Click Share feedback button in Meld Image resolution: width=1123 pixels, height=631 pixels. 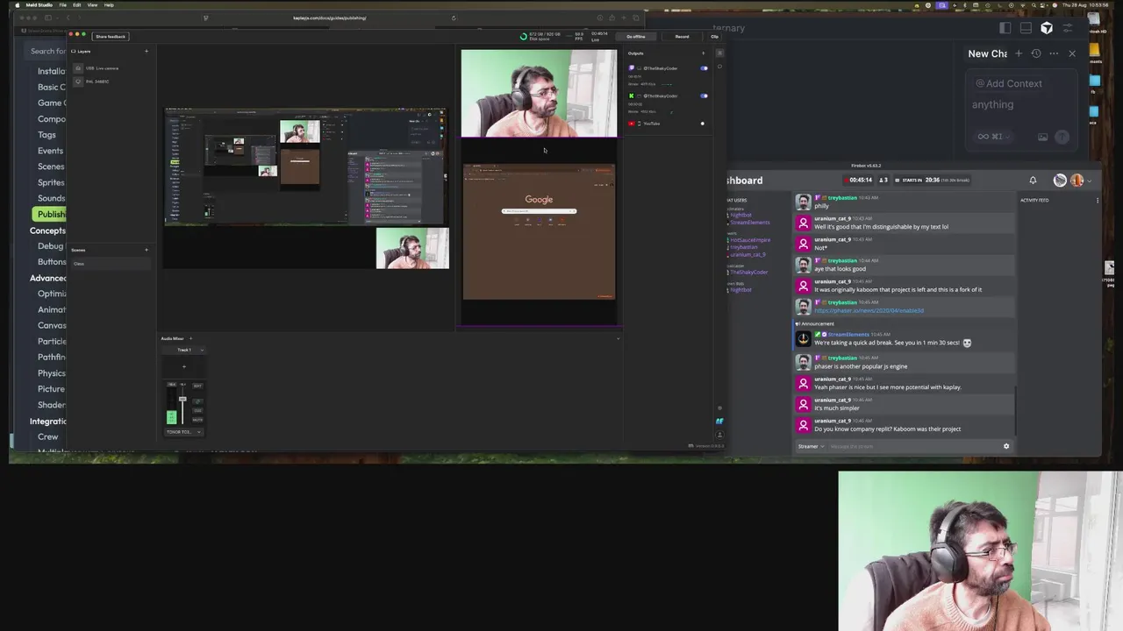coord(111,36)
